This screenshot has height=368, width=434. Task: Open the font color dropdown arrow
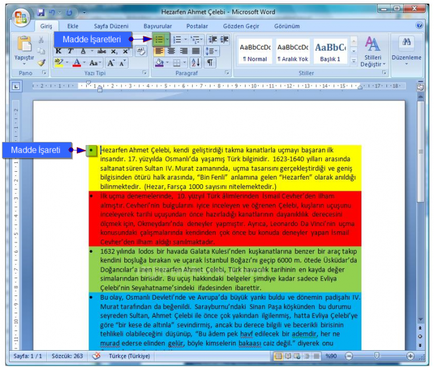tap(84, 62)
